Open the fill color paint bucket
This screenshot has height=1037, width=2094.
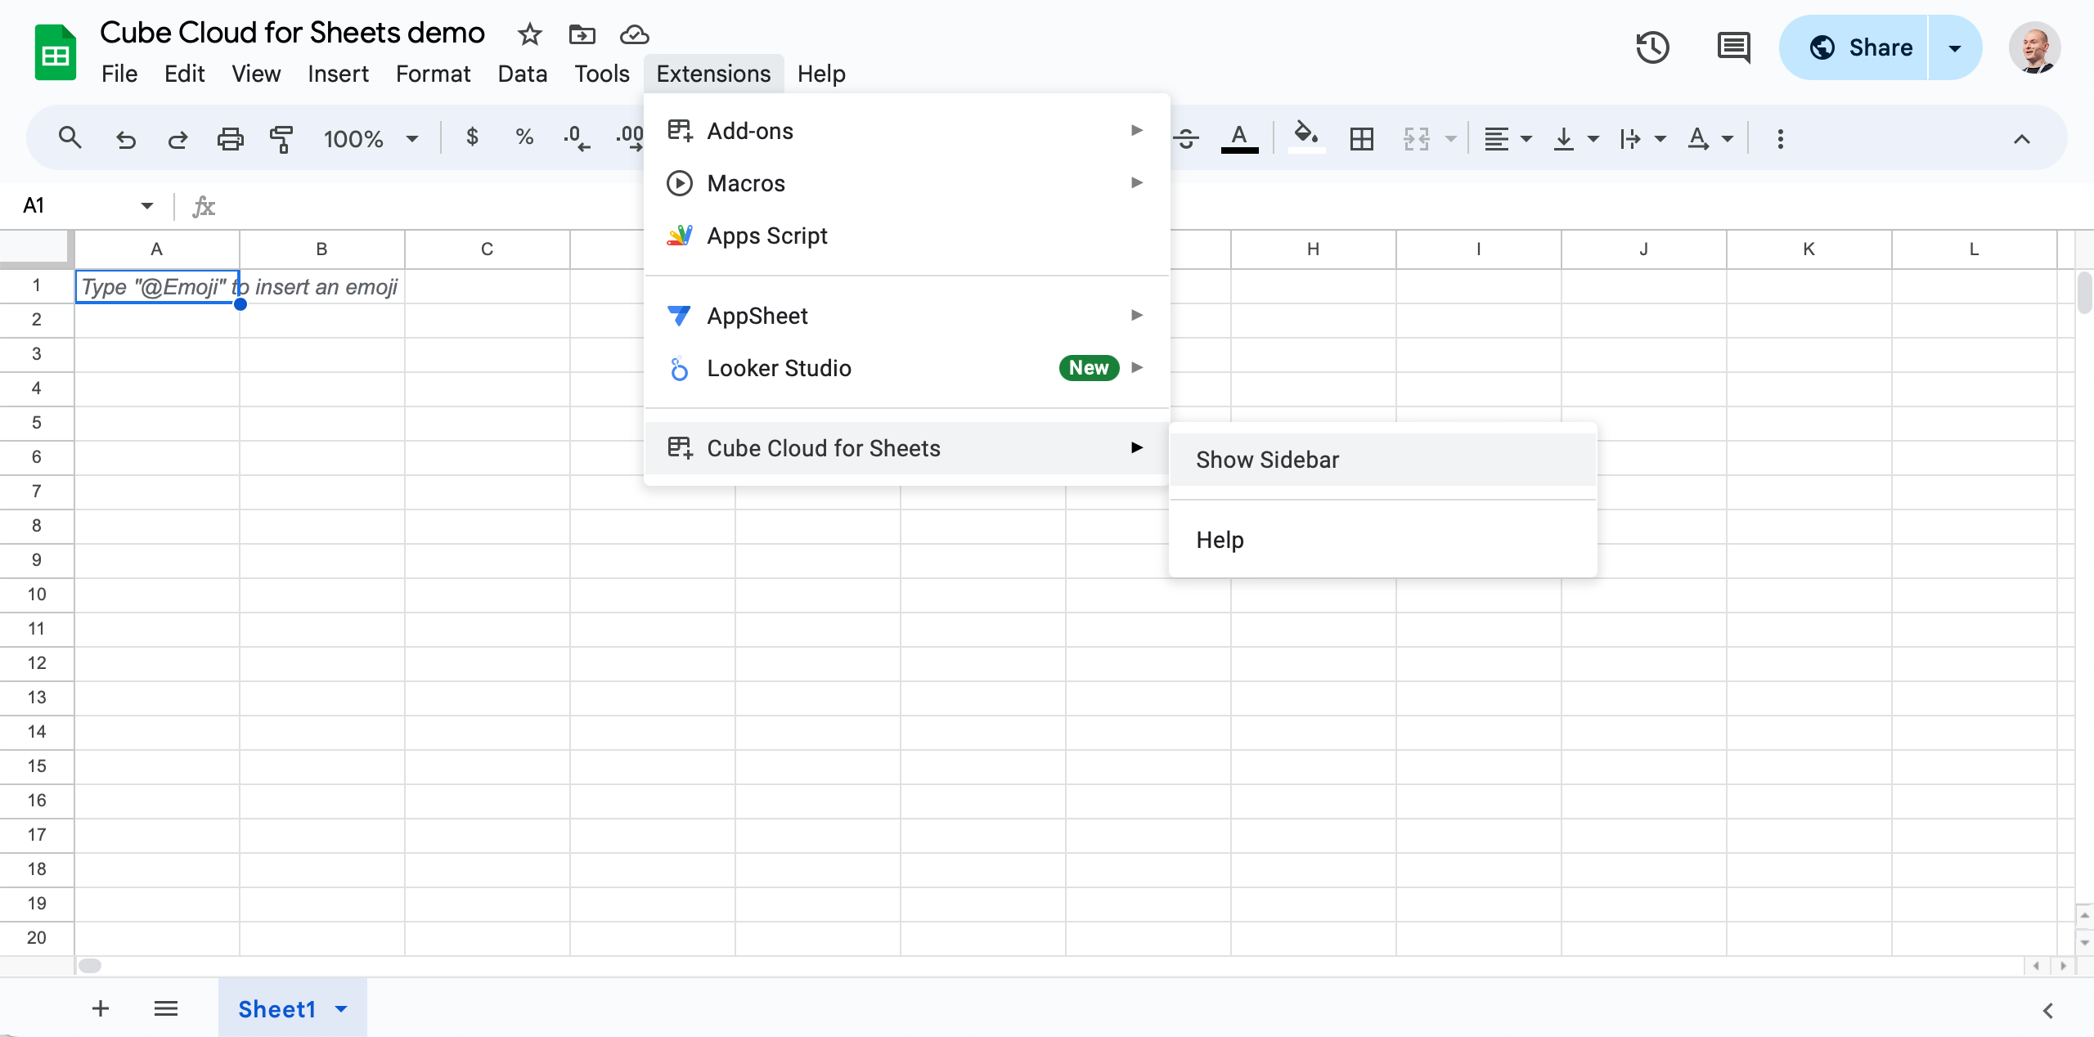[1305, 136]
